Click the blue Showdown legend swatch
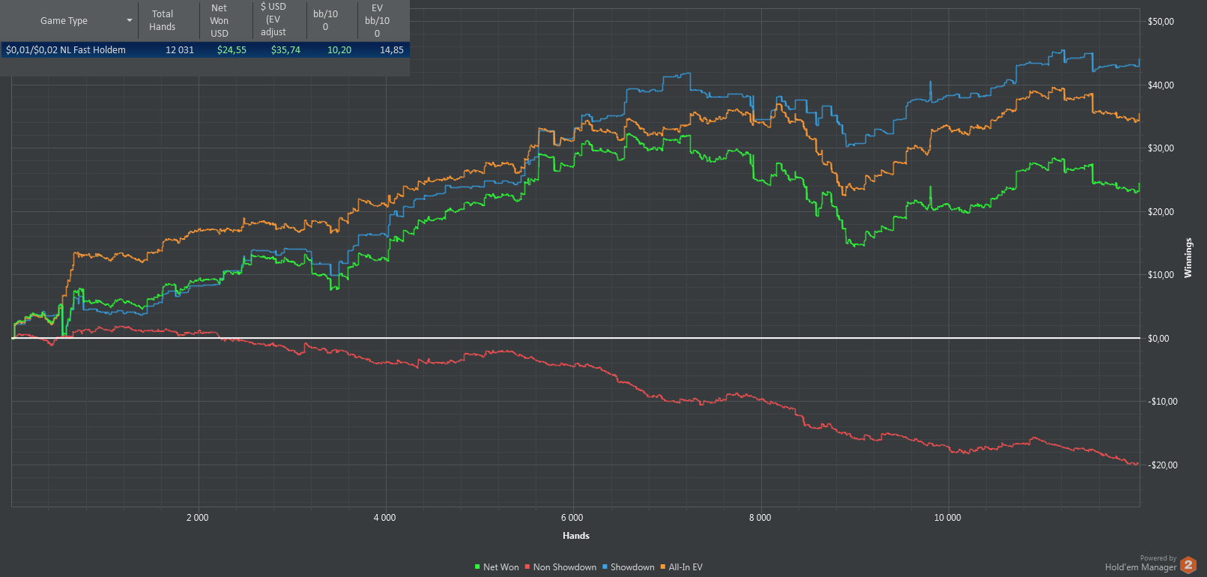The width and height of the screenshot is (1207, 577). coord(605,567)
